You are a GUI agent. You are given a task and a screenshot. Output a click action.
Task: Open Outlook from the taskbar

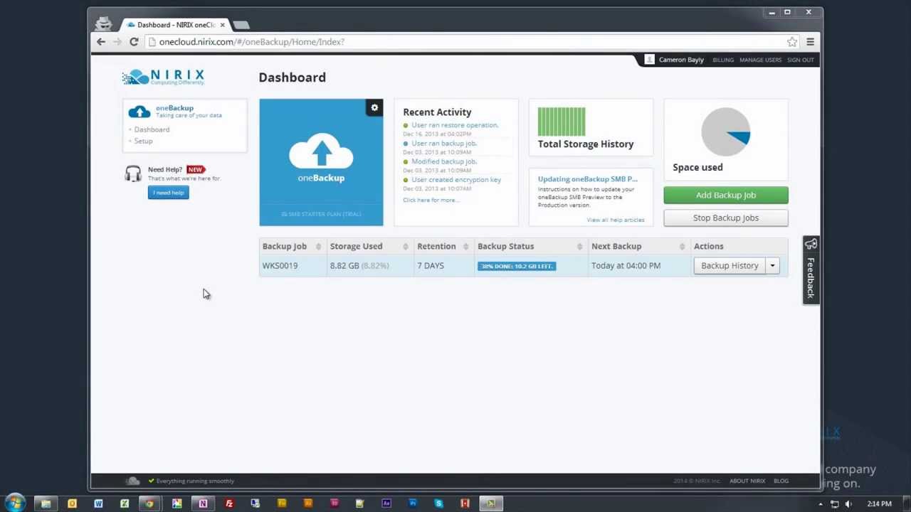72,503
